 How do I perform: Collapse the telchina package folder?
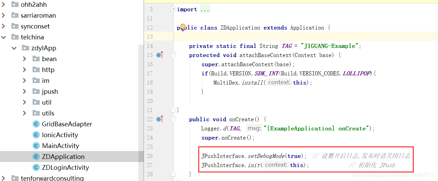point(3,37)
